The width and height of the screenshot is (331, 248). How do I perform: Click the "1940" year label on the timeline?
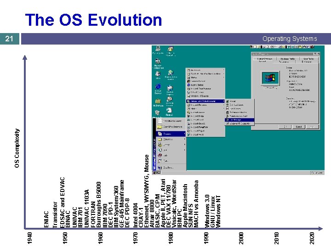pyautogui.click(x=29, y=238)
